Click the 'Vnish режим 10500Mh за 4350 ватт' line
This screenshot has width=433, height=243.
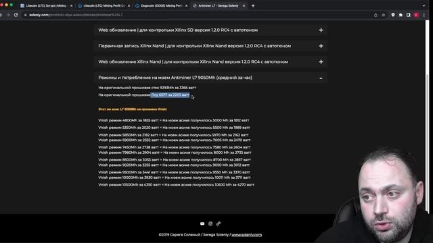[176, 184]
